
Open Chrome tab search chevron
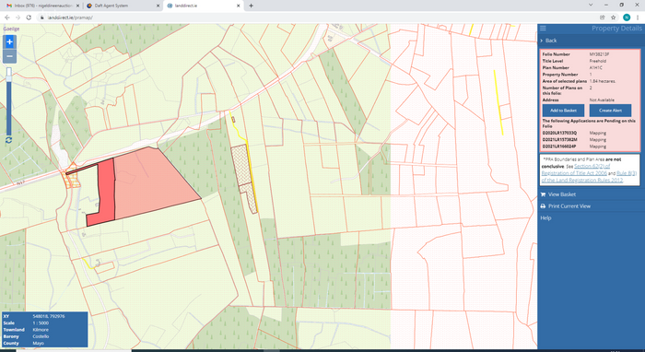click(591, 5)
